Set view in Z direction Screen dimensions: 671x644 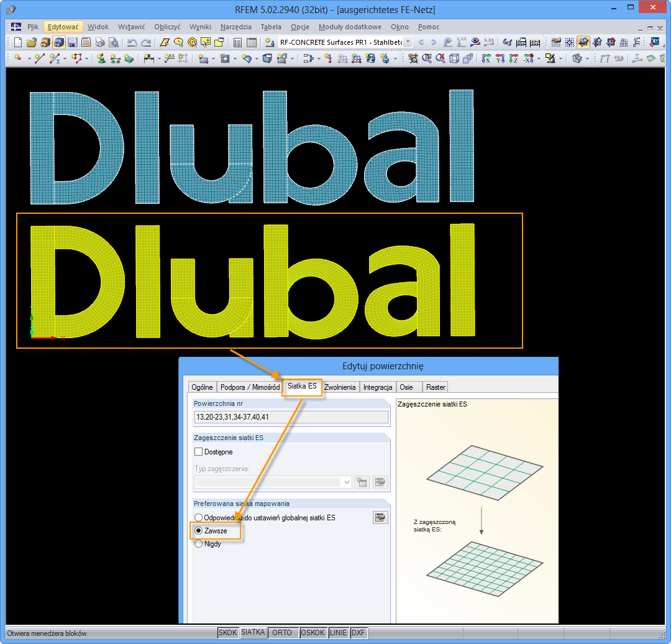point(514,58)
